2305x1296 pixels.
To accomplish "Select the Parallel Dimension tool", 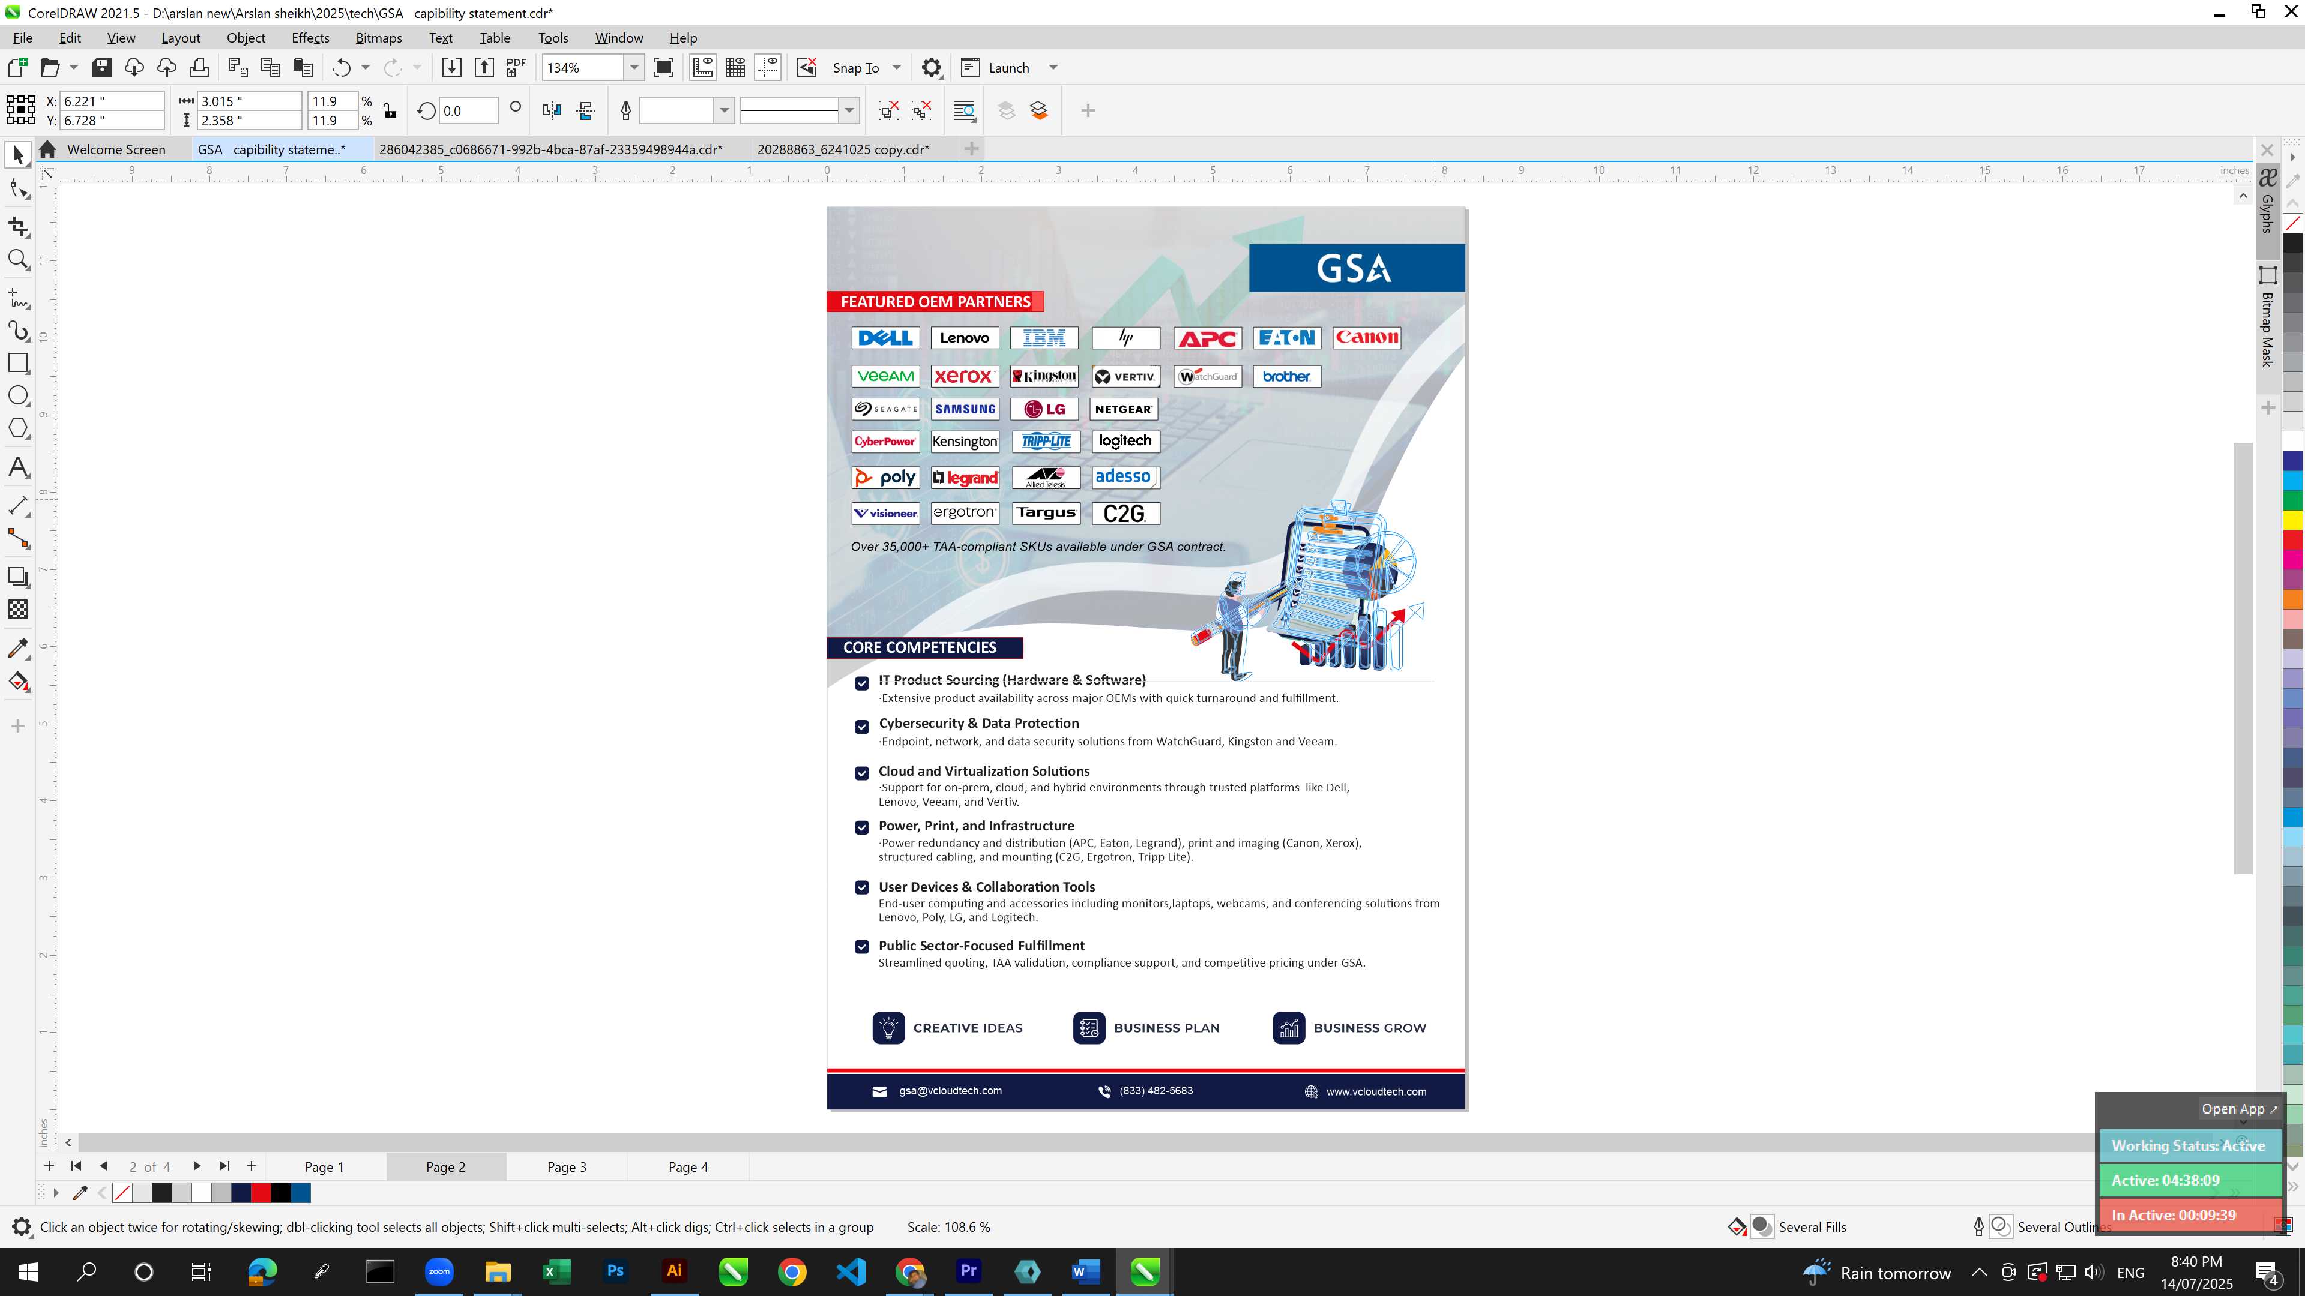I will pyautogui.click(x=18, y=505).
